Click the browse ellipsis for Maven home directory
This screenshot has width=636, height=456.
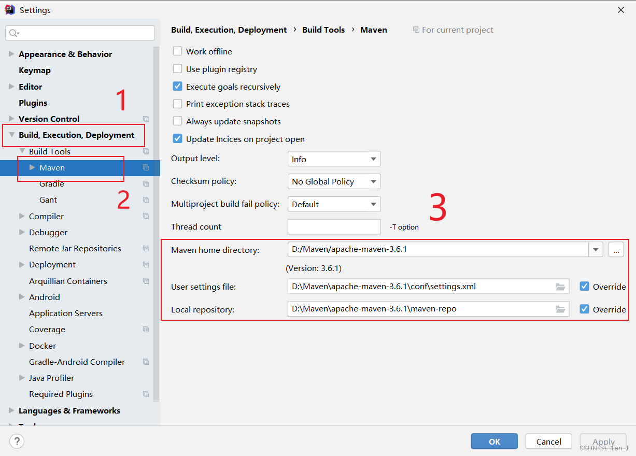[616, 249]
